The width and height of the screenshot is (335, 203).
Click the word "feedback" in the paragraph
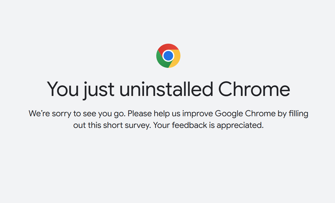pyautogui.click(x=190, y=125)
